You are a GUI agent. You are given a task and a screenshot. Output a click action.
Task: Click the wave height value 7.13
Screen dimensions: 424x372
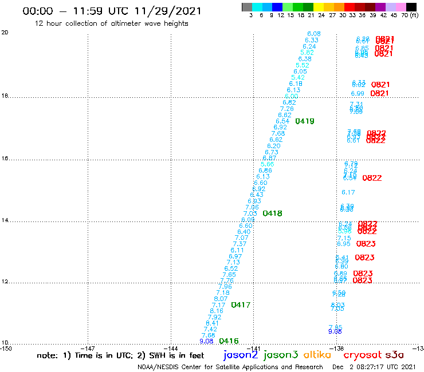(233, 262)
